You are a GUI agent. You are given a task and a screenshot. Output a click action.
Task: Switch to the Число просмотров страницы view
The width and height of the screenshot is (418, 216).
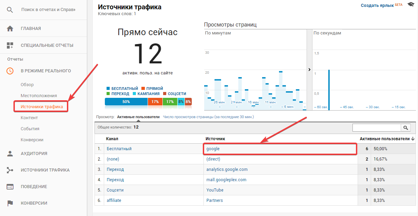[x=209, y=117]
